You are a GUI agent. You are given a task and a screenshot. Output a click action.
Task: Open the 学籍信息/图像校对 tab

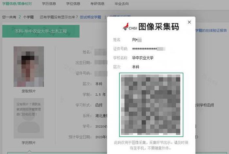coord(17,4)
